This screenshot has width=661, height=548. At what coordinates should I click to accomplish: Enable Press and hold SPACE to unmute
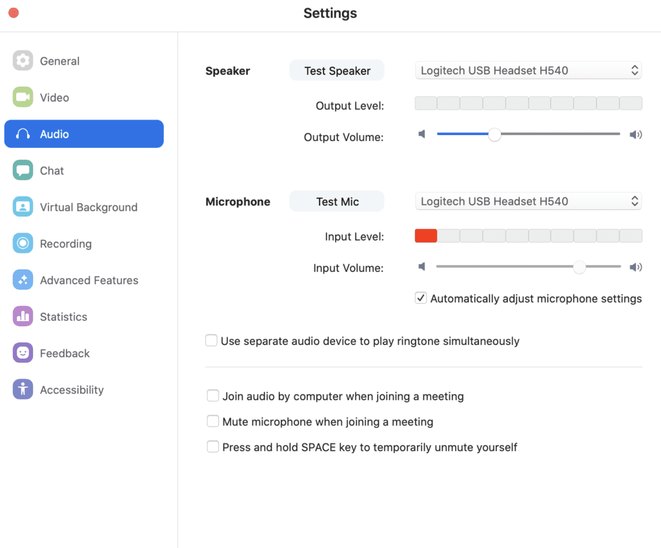(213, 447)
